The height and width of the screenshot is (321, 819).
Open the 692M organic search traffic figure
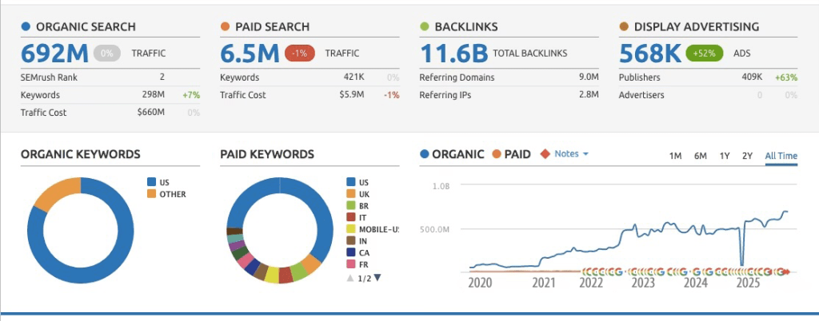tap(54, 53)
